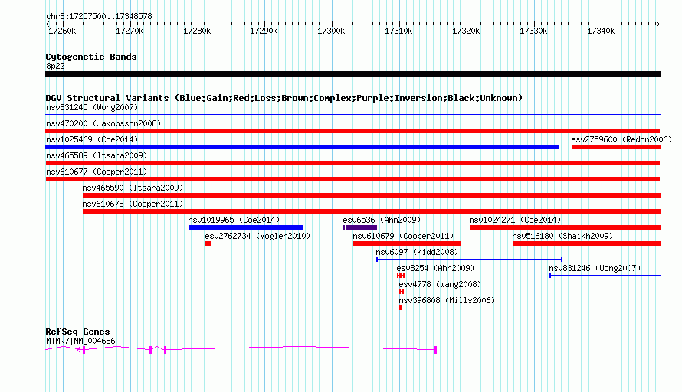
Task: Click the nsv1025469 (Coe2014) blue gain bar
Action: tap(302, 147)
